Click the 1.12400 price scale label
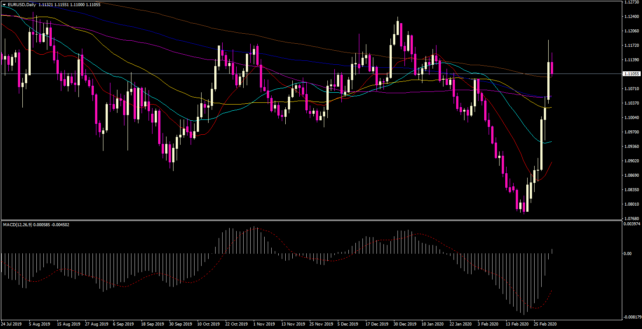The height and width of the screenshot is (329, 642). pos(631,17)
